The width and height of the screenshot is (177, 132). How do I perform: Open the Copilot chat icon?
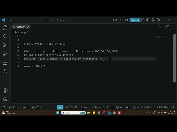coord(115,20)
